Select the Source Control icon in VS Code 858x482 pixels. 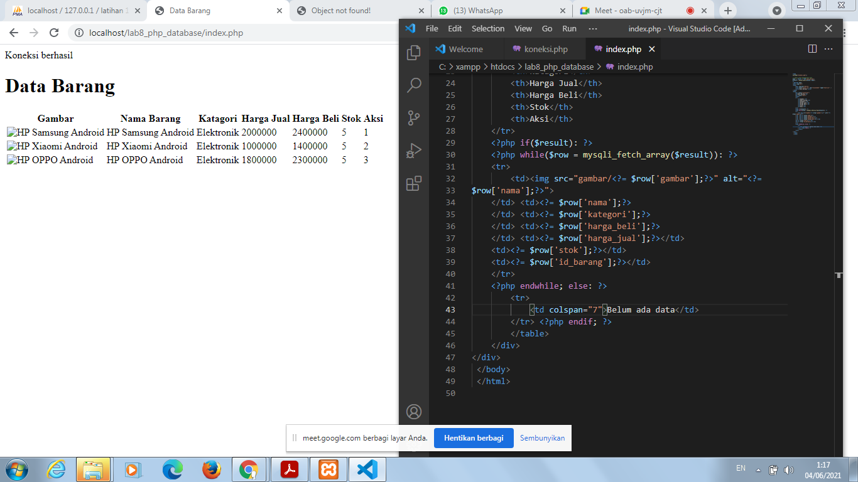pos(413,118)
